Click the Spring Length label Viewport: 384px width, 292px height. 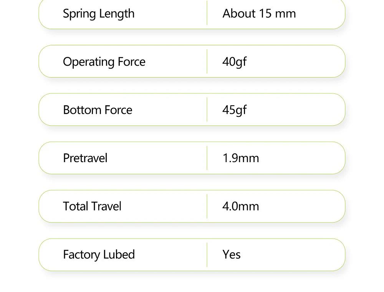tap(99, 14)
